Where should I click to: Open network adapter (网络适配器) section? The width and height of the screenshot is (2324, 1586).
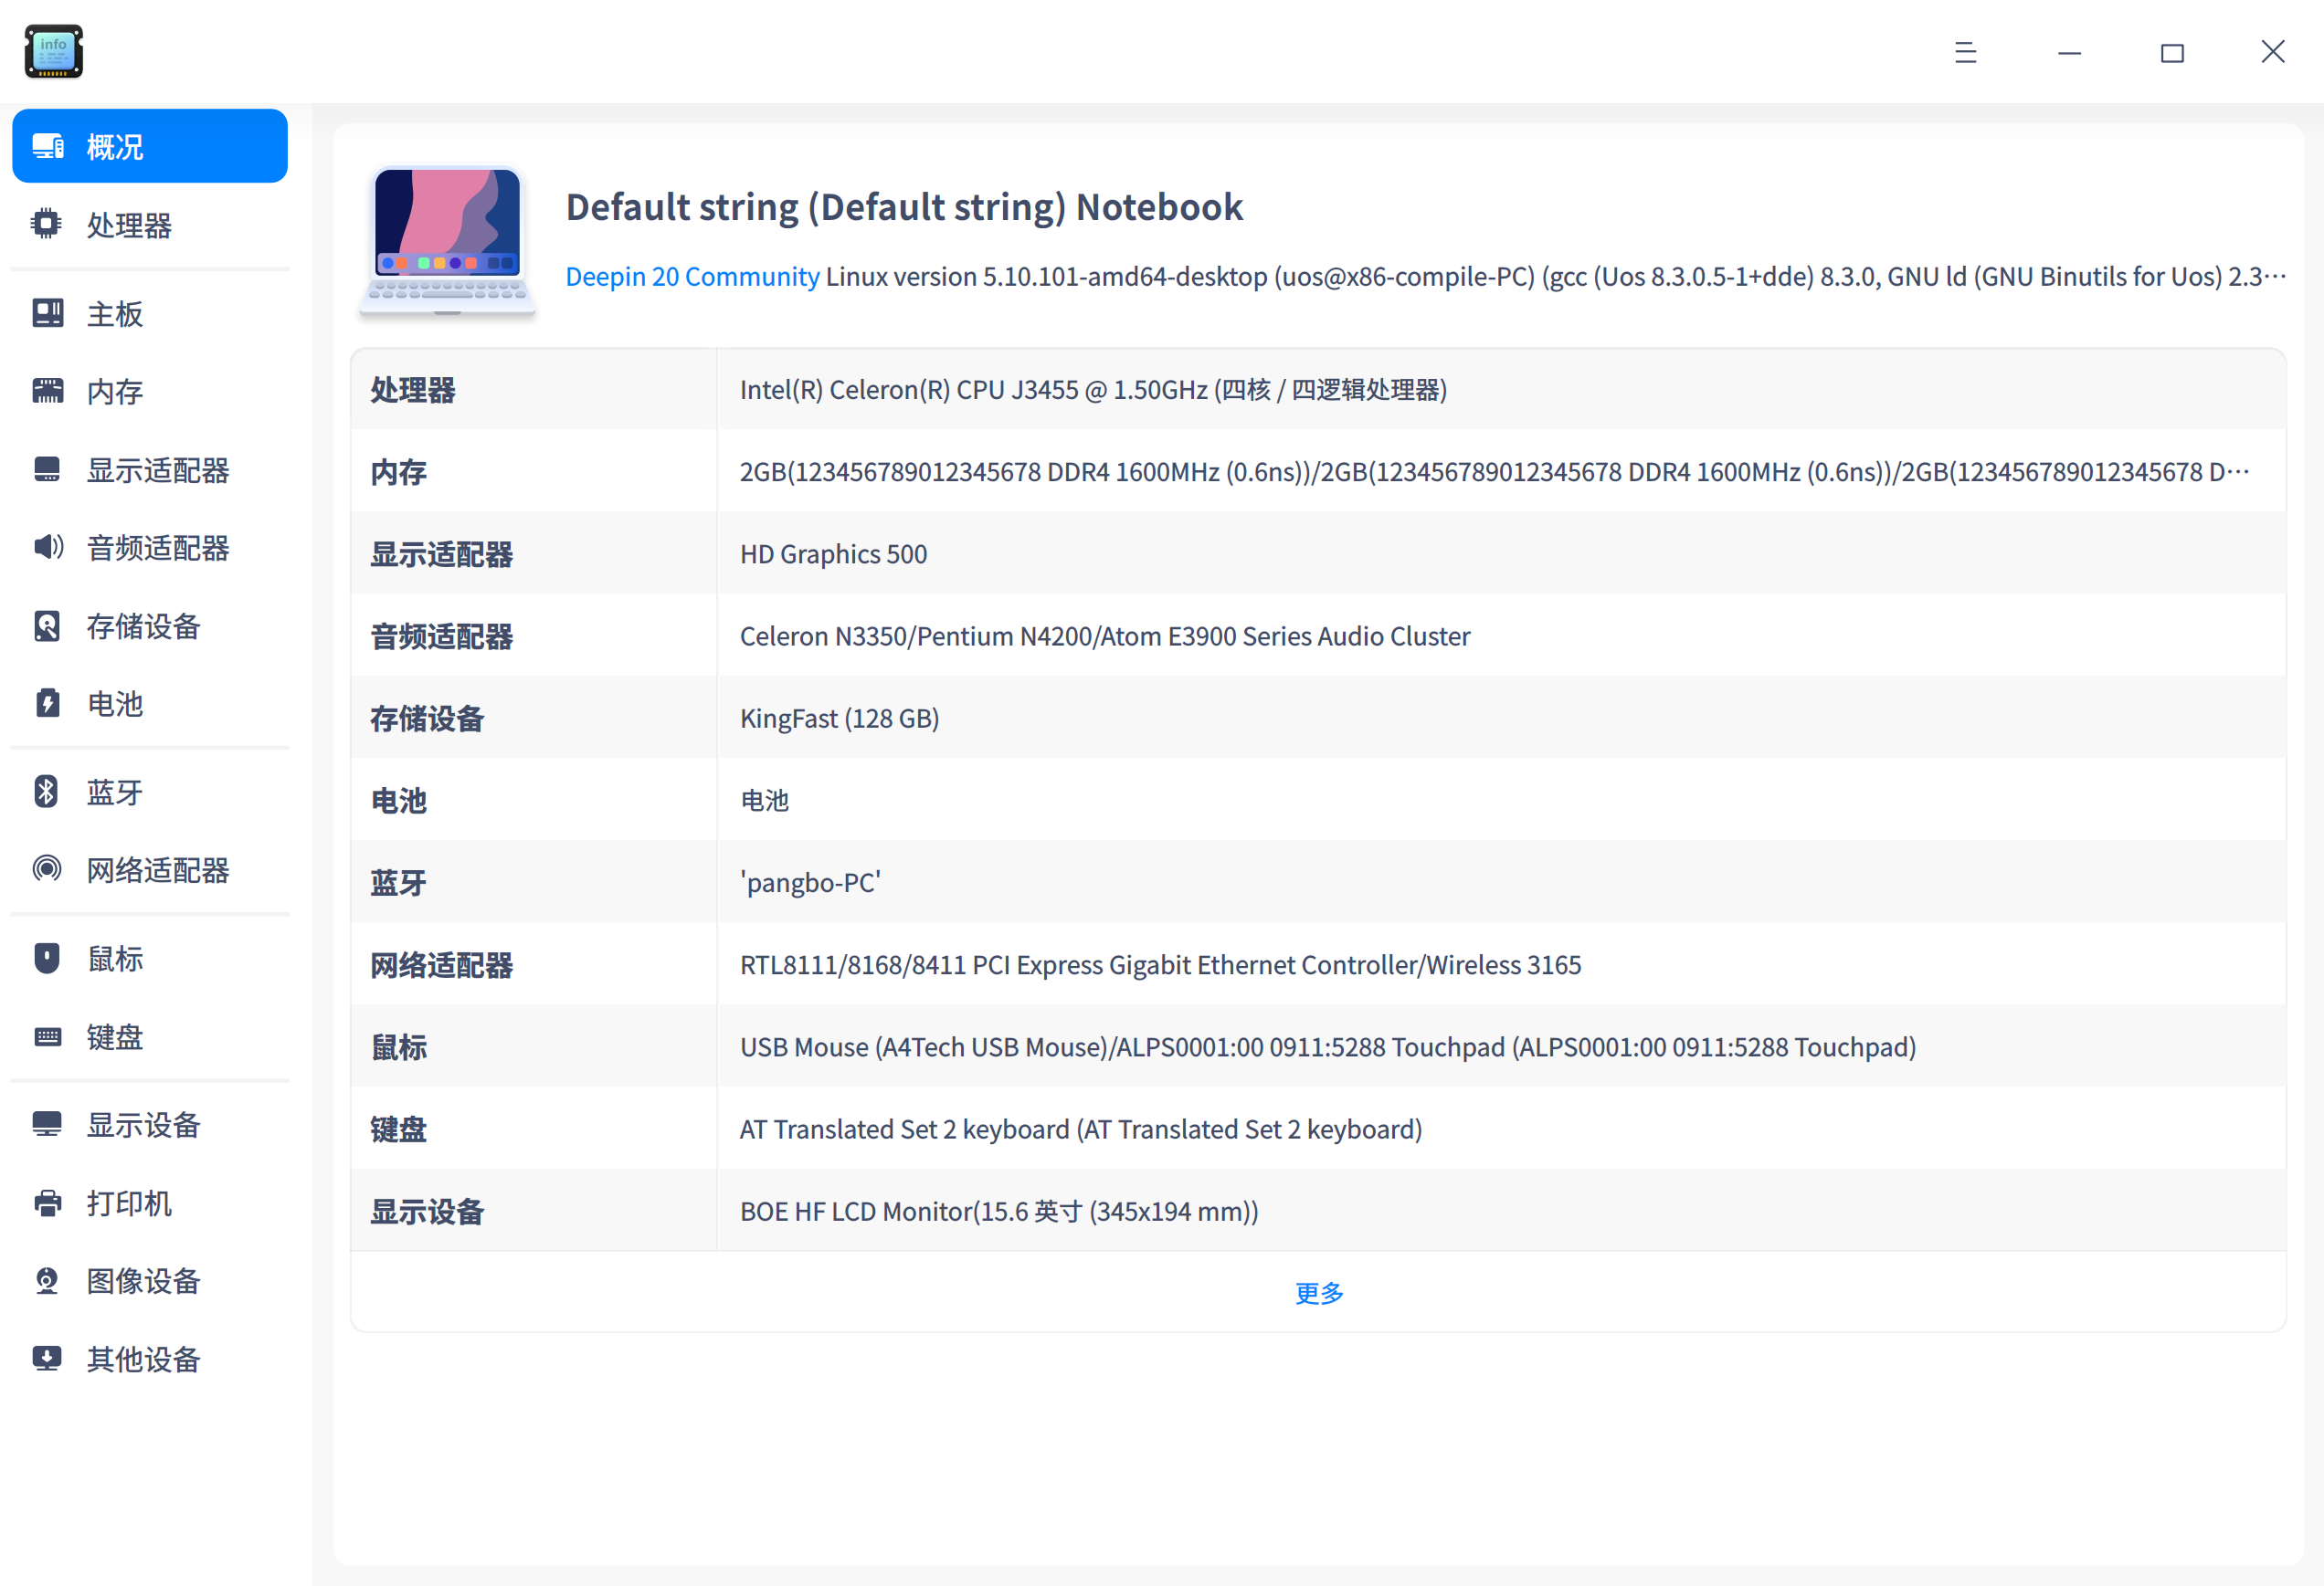tap(157, 869)
